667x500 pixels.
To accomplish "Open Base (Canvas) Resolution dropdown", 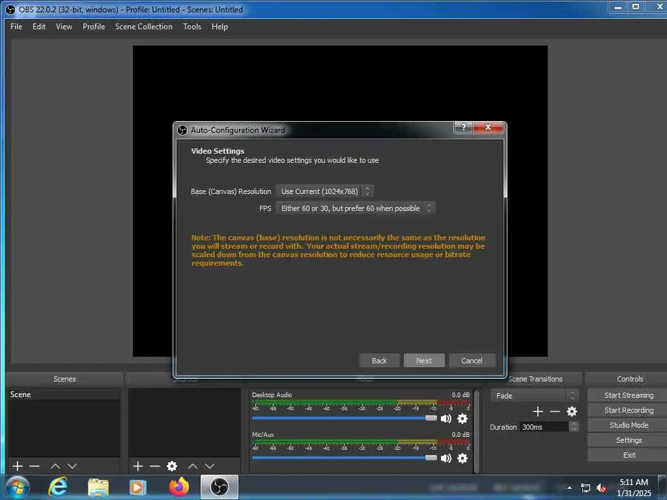I will point(324,191).
